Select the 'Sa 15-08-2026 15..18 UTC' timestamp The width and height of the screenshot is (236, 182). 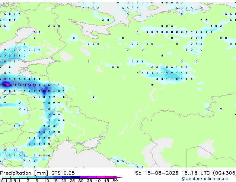pos(172,173)
